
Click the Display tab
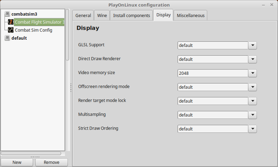pos(163,15)
